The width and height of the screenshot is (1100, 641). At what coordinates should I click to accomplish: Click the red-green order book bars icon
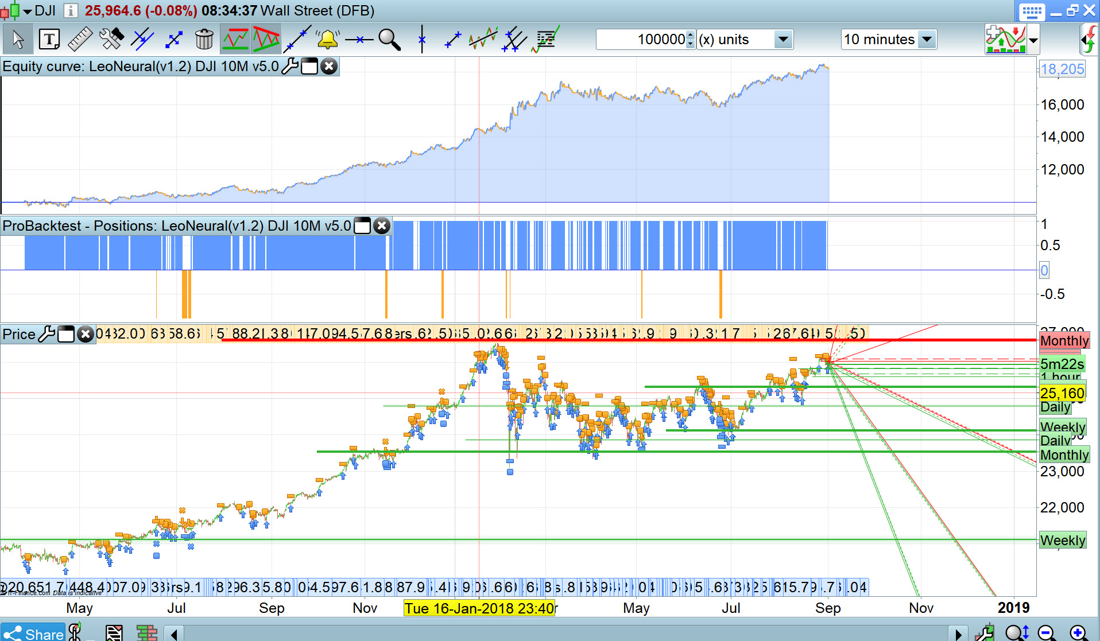[x=147, y=633]
